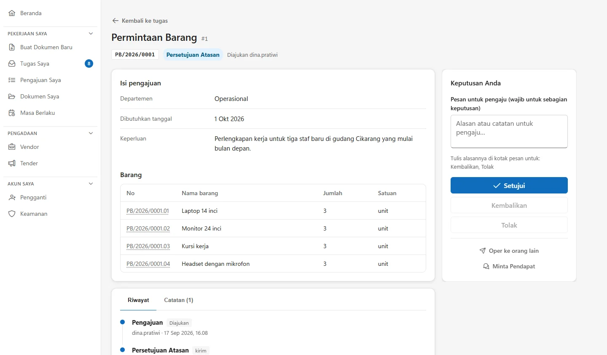
Task: Open the Catatan (1) tab
Action: tap(179, 300)
